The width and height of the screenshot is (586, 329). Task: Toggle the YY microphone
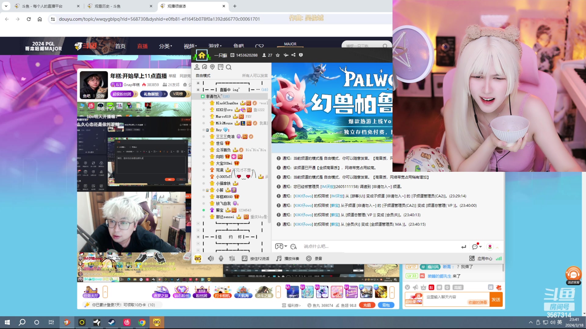coord(221,259)
